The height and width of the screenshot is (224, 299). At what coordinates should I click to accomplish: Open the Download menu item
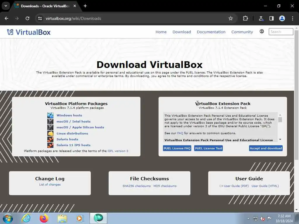pyautogui.click(x=182, y=32)
